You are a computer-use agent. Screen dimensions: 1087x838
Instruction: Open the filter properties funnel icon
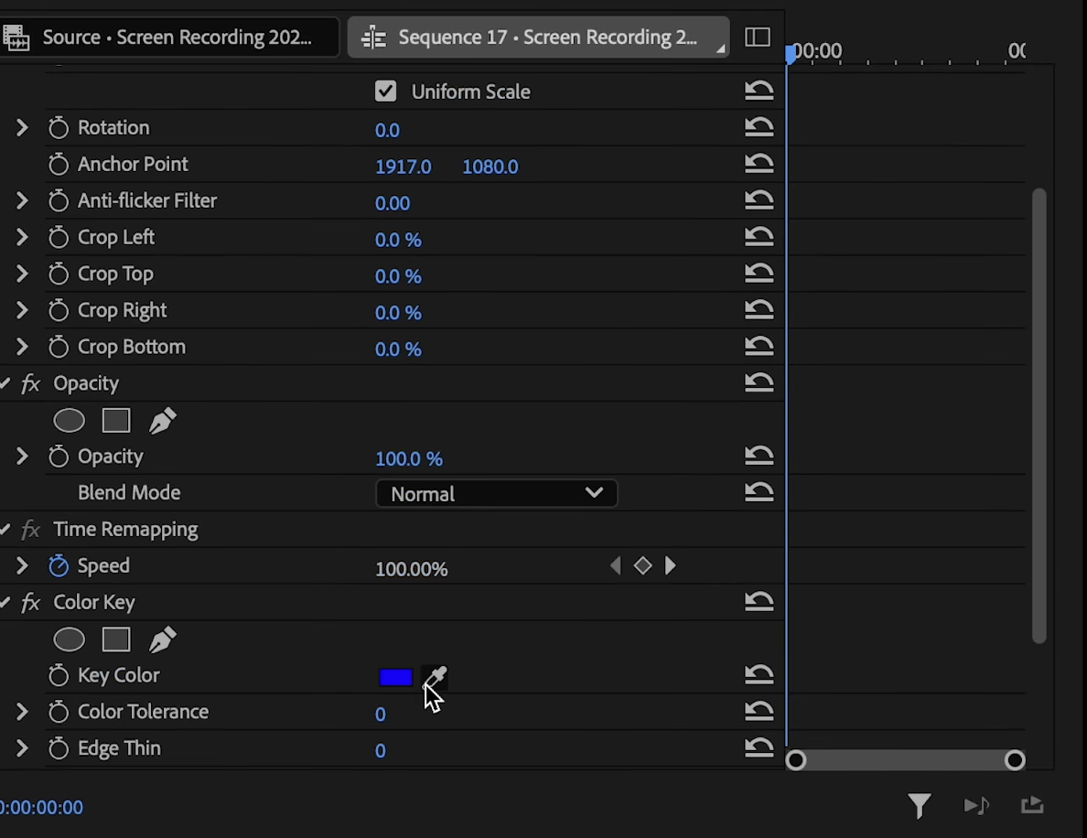click(x=920, y=806)
